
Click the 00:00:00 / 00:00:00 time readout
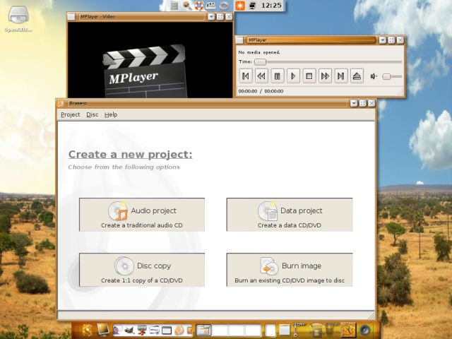(261, 91)
